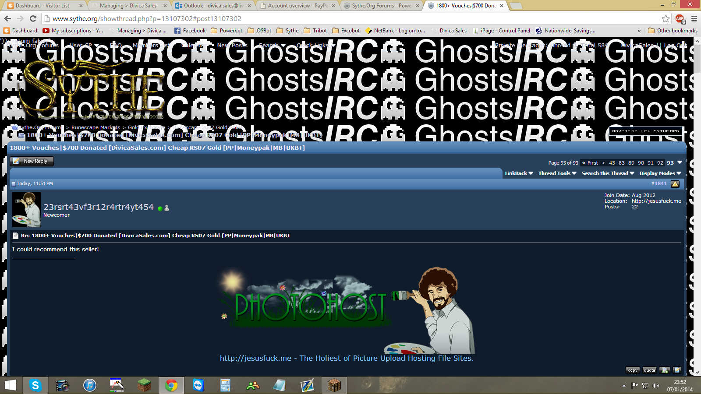This screenshot has height=394, width=701.
Task: Click the copy button
Action: pos(633,370)
